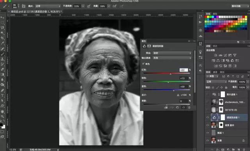This screenshot has width=250, height=151.
Task: Open the 预设 preset dropdown in Properties panel
Action: 172,53
